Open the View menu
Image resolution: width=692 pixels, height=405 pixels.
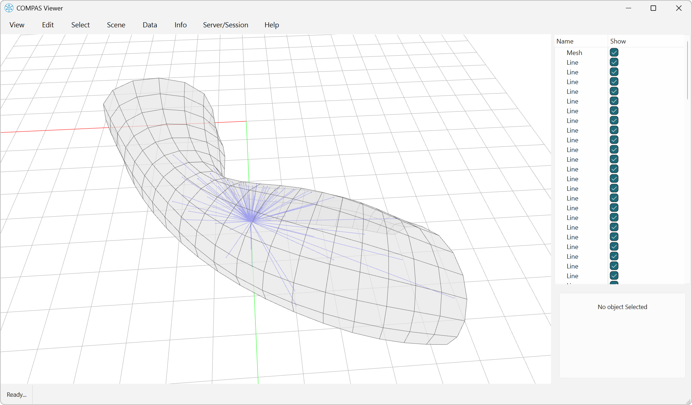tap(17, 25)
